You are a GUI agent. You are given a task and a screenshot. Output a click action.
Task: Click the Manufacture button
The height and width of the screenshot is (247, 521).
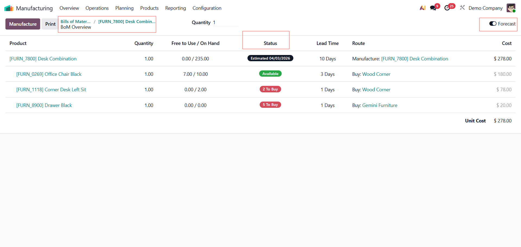(23, 24)
